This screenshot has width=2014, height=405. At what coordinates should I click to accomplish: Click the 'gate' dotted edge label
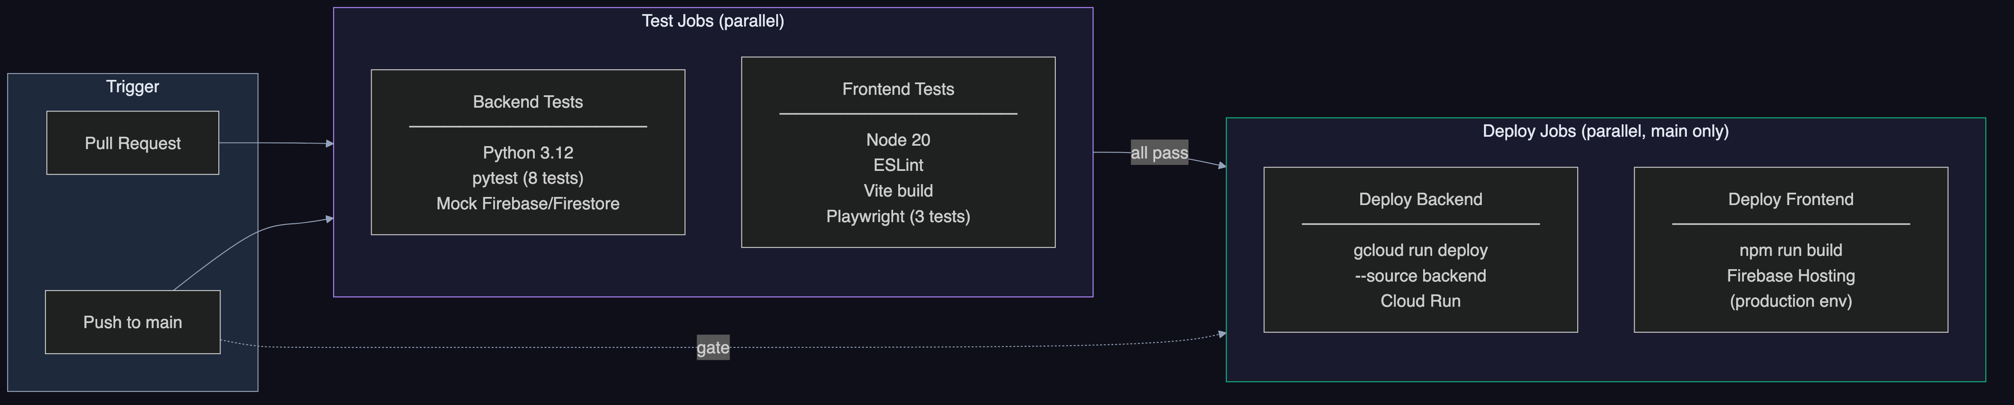point(713,348)
